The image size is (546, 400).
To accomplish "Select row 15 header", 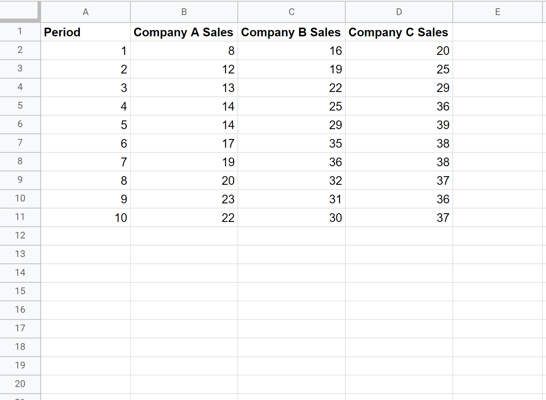I will click(20, 291).
